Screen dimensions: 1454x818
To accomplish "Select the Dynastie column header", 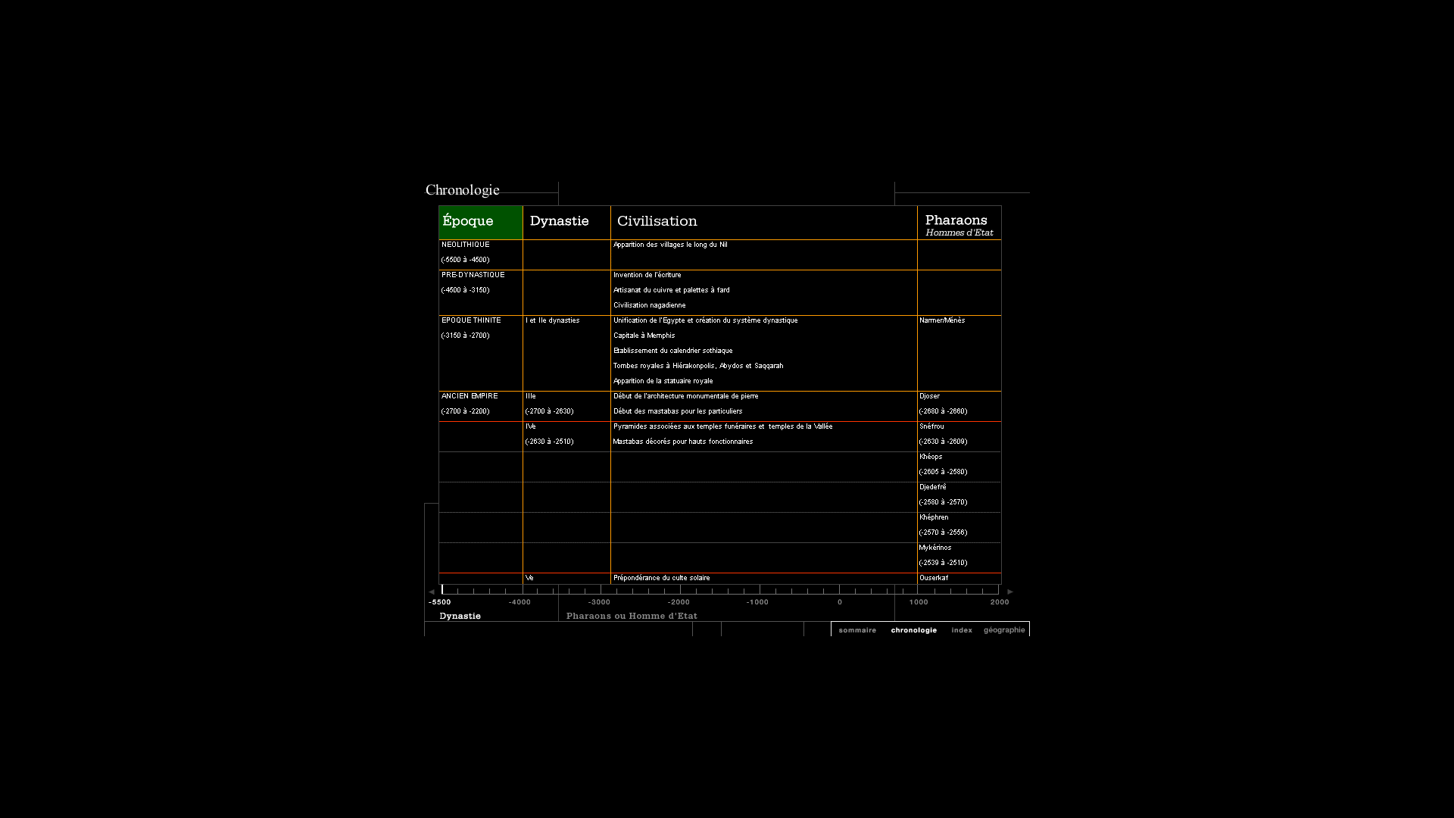I will click(x=566, y=223).
